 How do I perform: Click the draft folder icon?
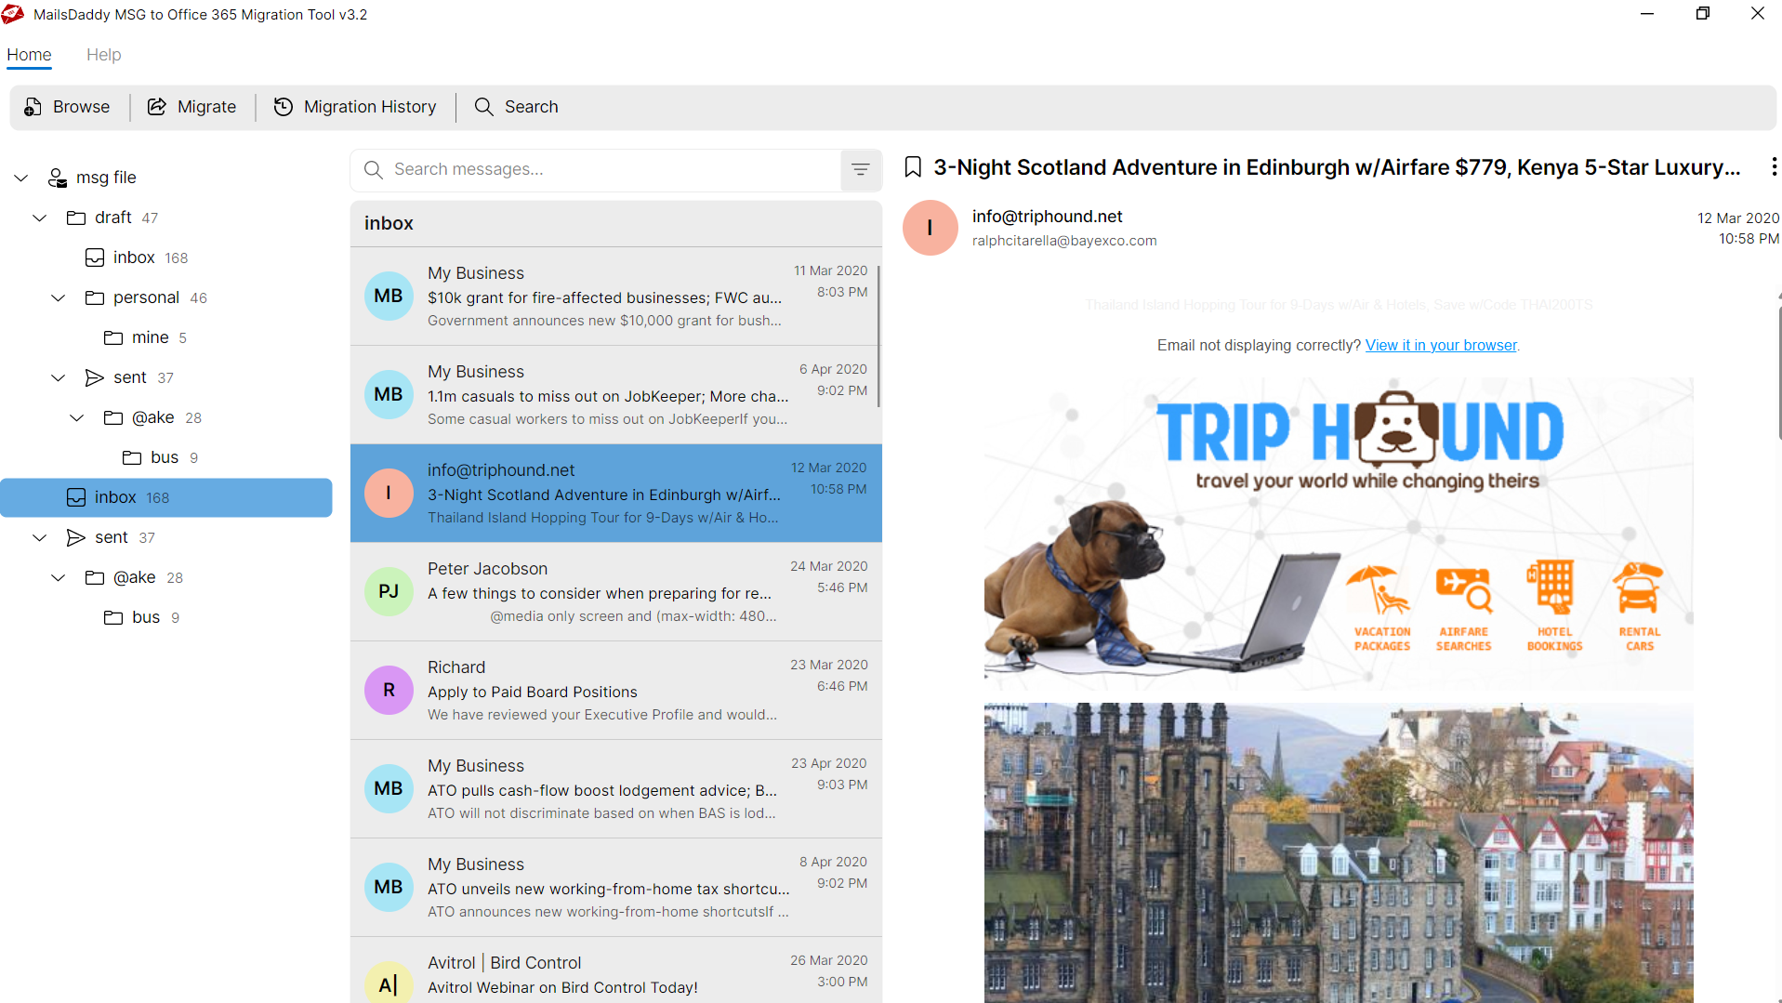pos(76,218)
